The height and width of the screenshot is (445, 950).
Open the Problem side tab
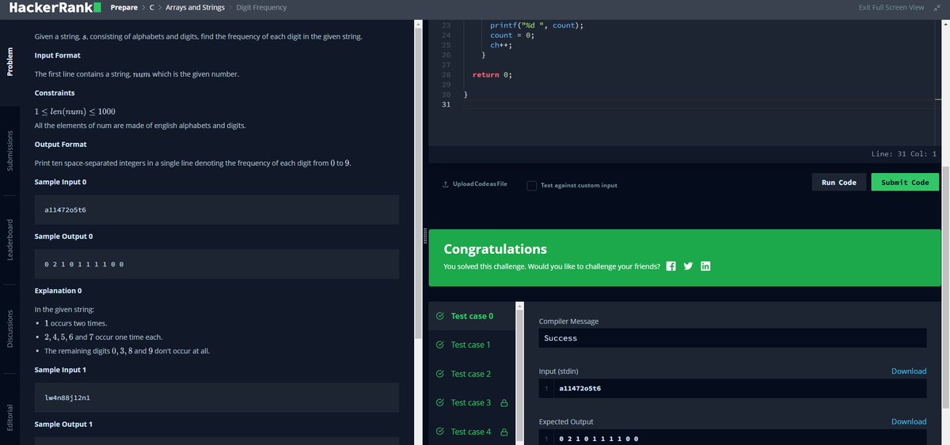click(x=10, y=63)
